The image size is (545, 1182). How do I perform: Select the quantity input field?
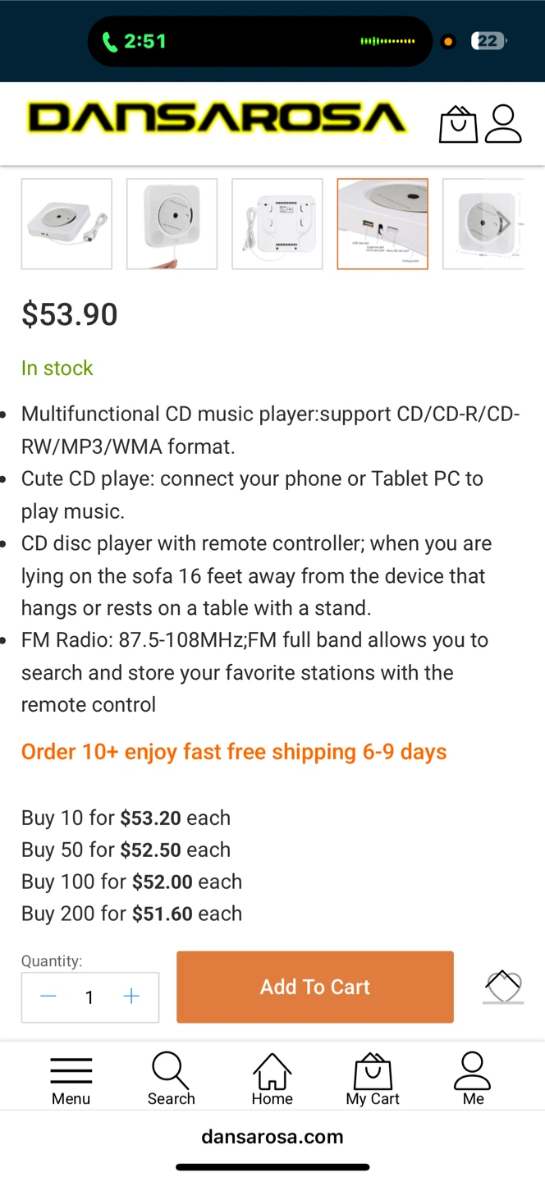pos(89,997)
